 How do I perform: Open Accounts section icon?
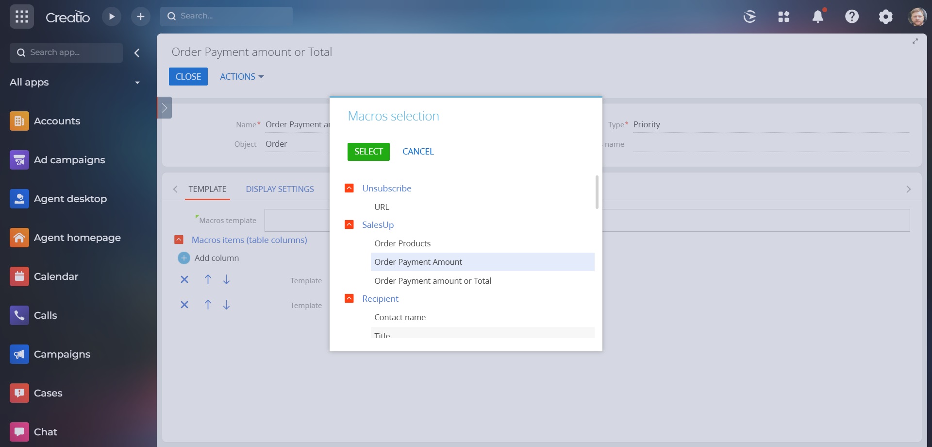tap(19, 121)
